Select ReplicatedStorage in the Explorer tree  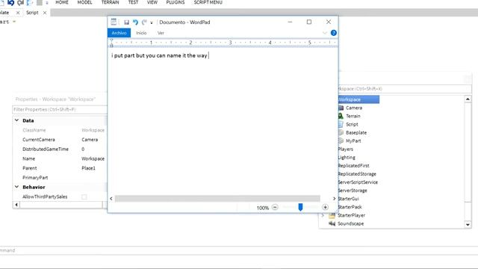coord(357,174)
